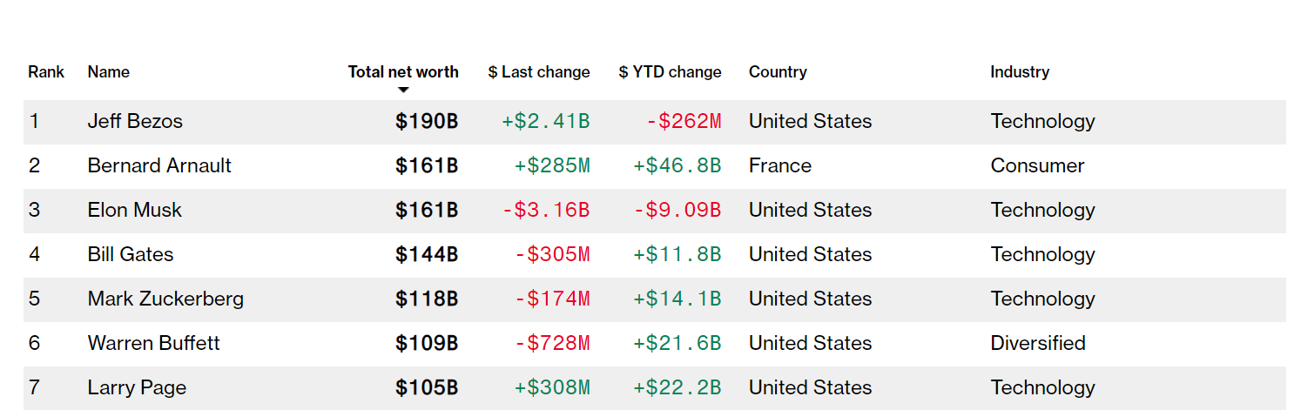Image resolution: width=1301 pixels, height=410 pixels.
Task: Sort by Total net worth column
Action: point(403,72)
